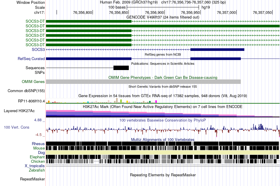280x186 pixels.
Task: Click the 4.88 conservation scale value
Action: tap(38, 120)
